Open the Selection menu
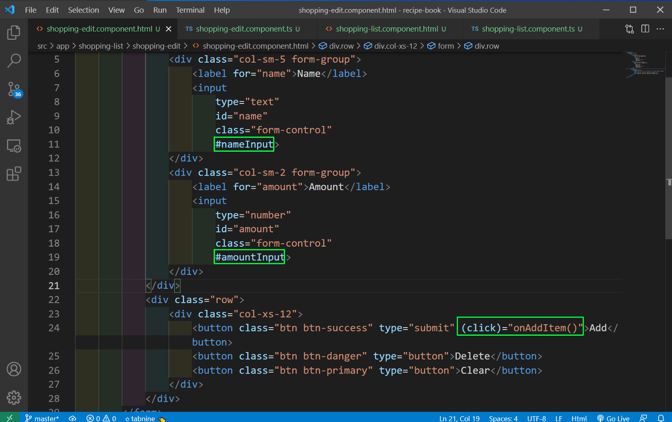This screenshot has height=422, width=672. pos(84,10)
